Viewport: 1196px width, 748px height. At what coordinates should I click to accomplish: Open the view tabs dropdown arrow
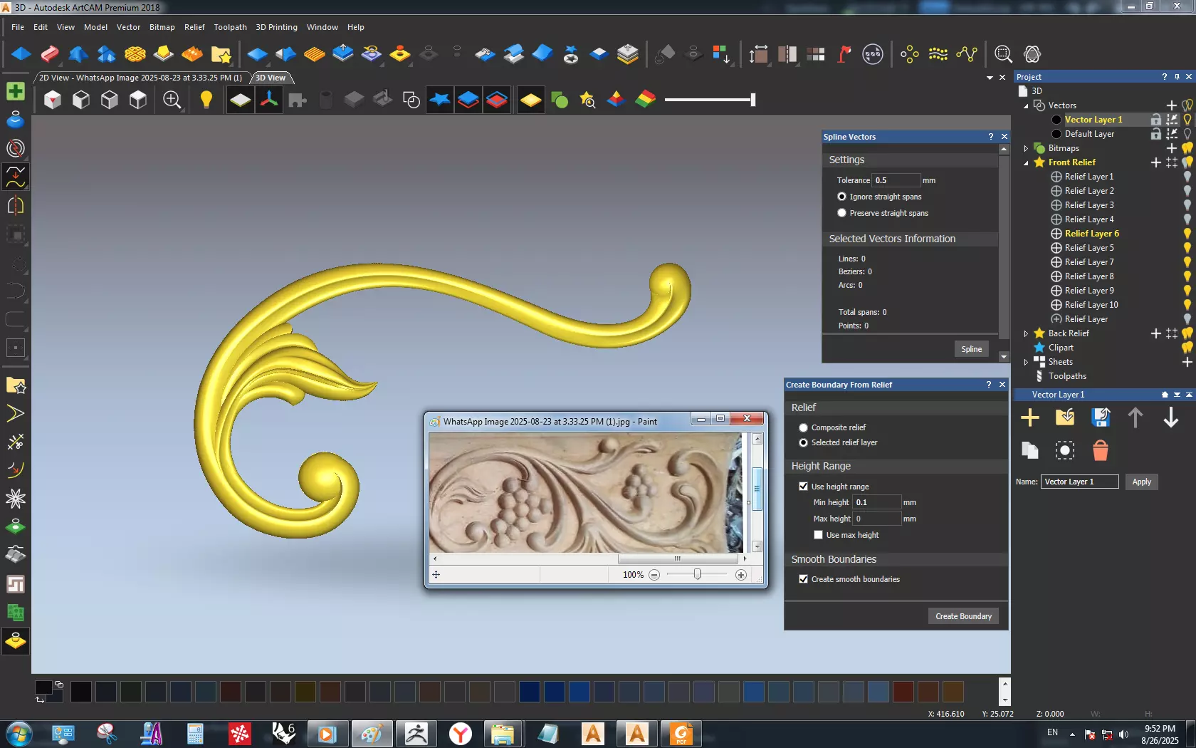tap(990, 78)
